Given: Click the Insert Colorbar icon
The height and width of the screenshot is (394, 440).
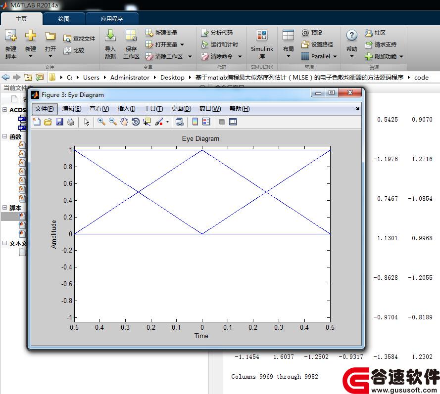Looking at the screenshot, I should [195, 122].
